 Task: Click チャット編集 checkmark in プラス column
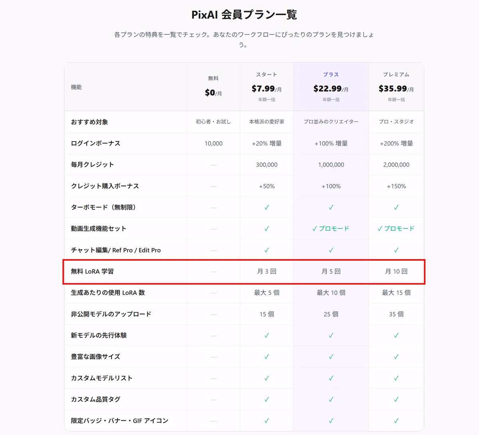point(331,250)
